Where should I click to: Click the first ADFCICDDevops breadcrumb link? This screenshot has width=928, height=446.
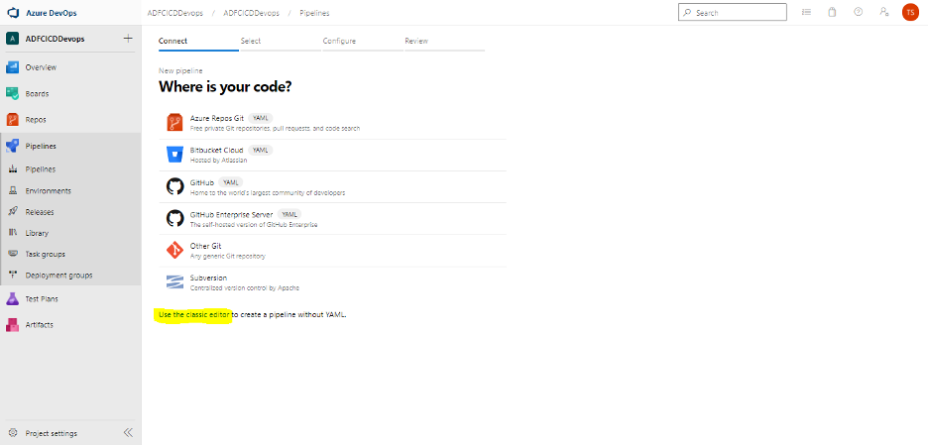[175, 13]
